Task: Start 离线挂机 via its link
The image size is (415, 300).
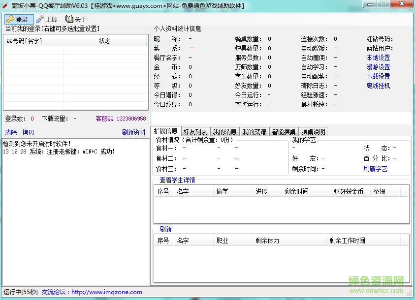Action: coord(378,86)
